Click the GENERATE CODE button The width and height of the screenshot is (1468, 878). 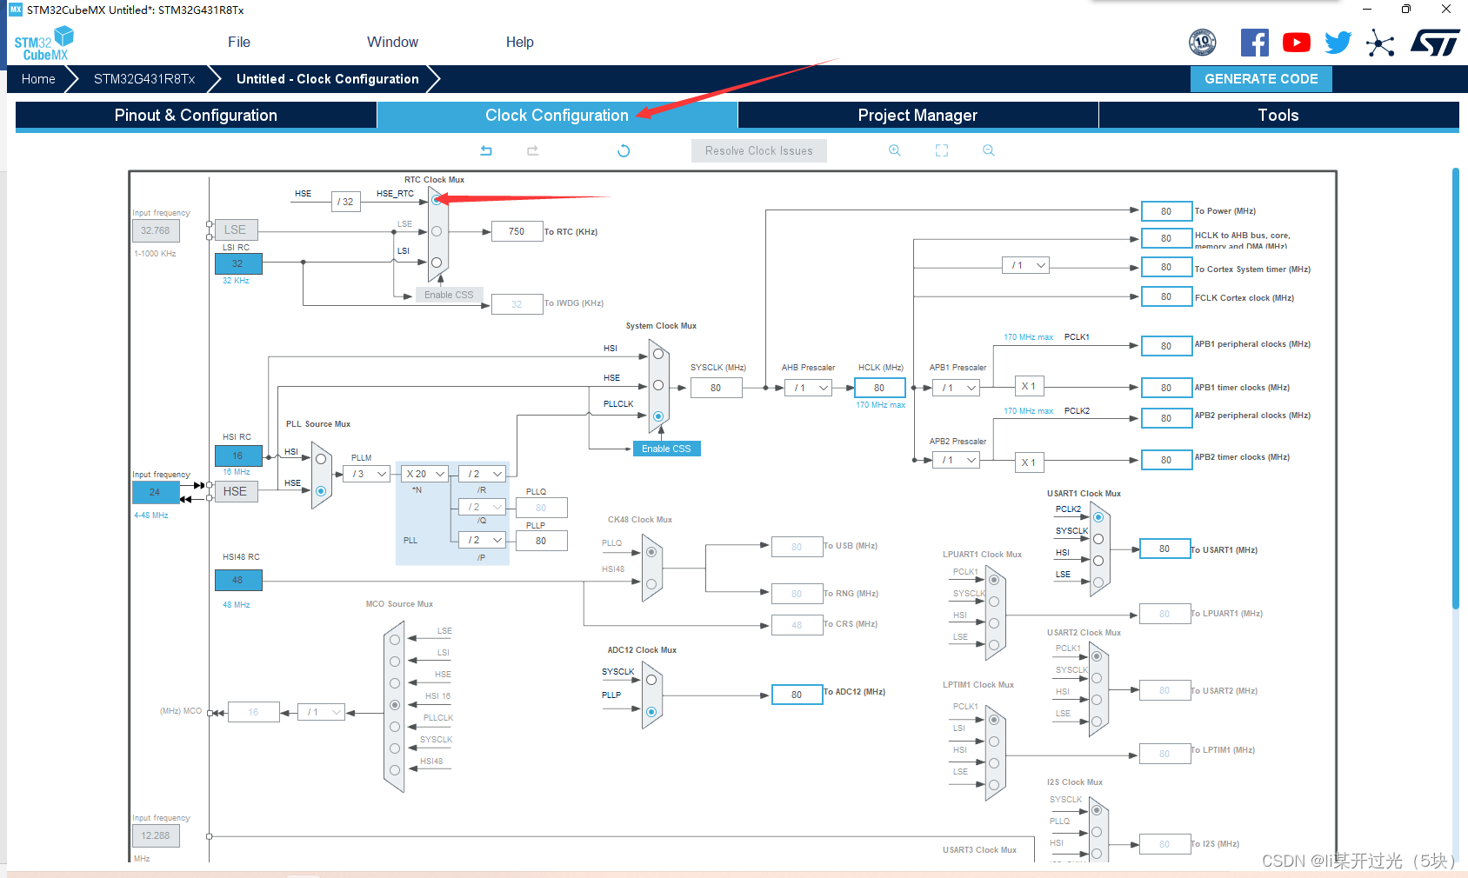[x=1261, y=78]
